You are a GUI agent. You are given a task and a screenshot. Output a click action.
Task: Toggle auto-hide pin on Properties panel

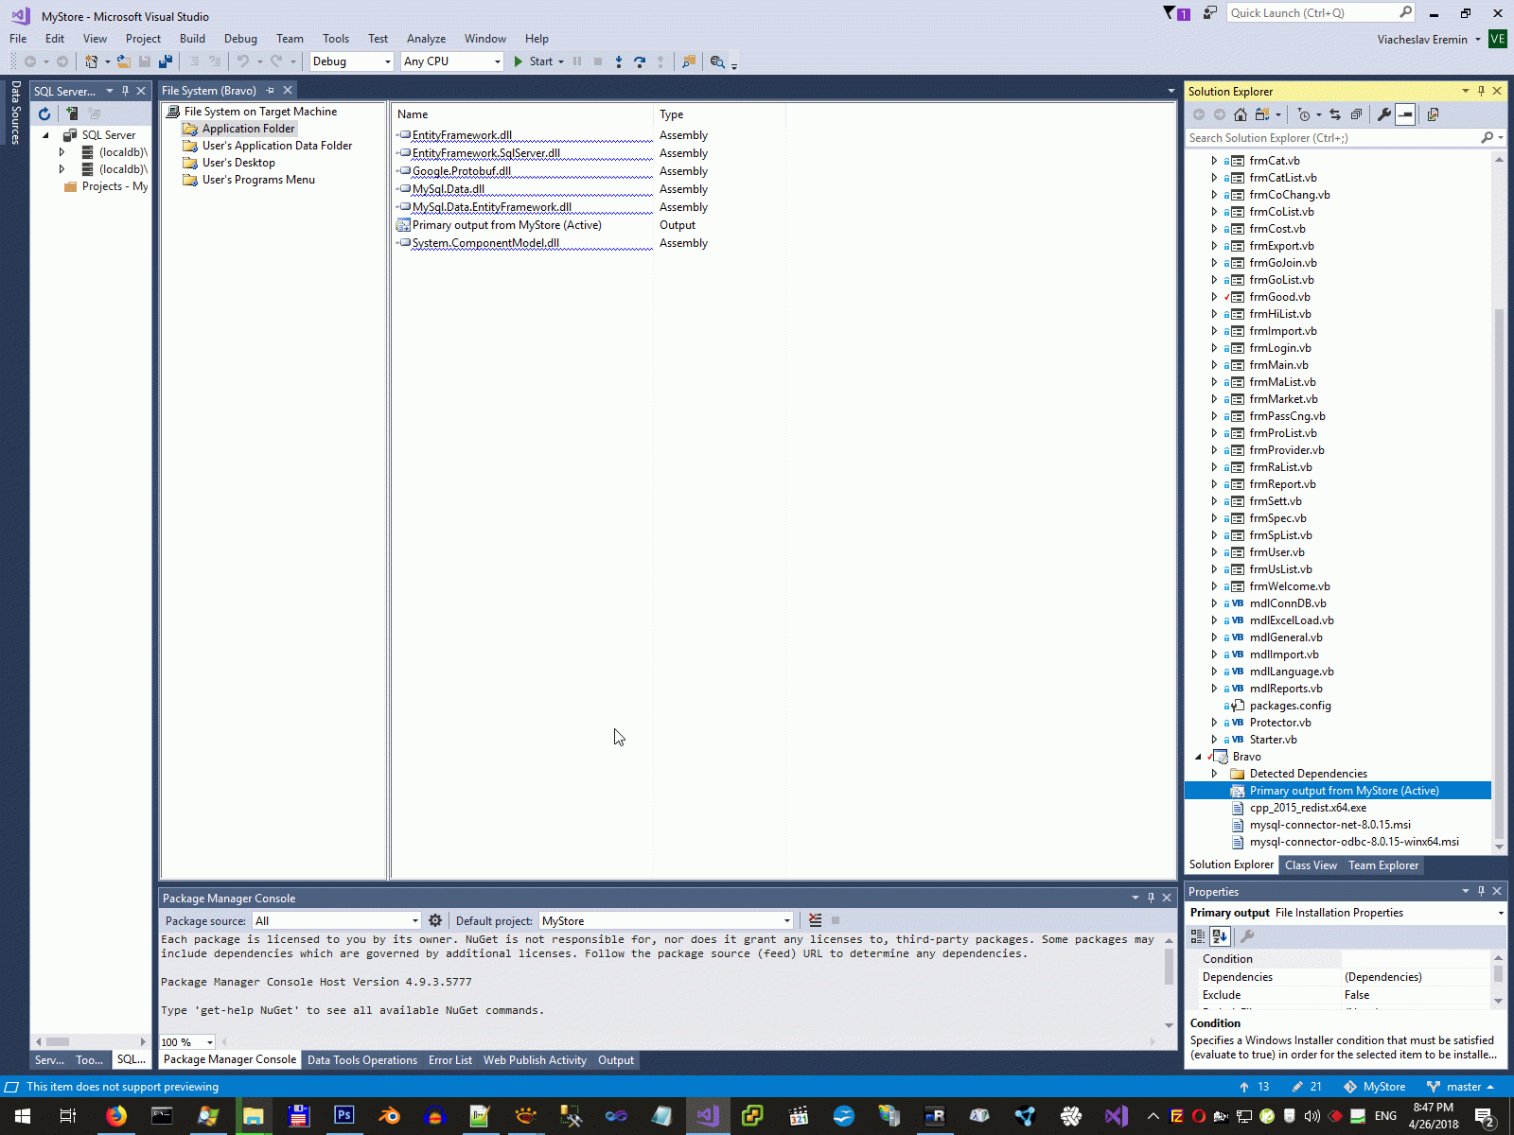[x=1481, y=891]
